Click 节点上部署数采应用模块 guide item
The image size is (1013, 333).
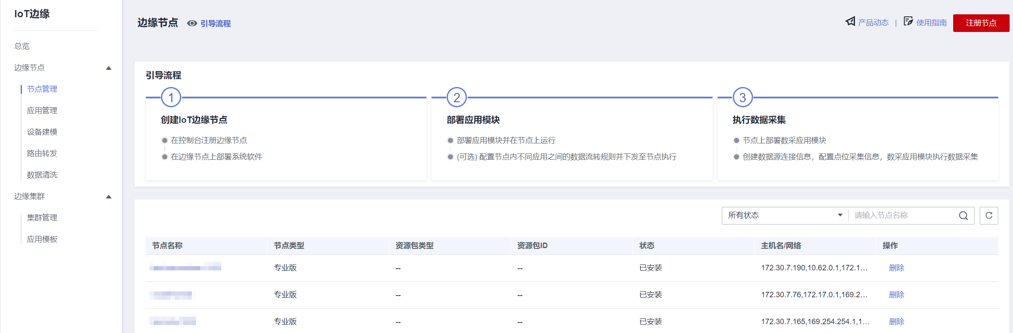pos(785,140)
